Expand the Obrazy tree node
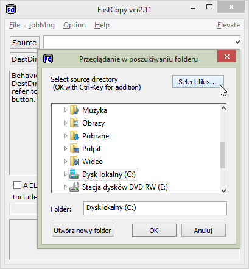 tap(65, 123)
